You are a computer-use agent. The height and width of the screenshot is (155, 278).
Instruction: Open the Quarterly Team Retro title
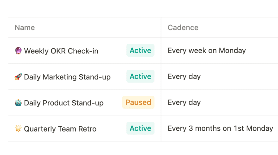pyautogui.click(x=60, y=129)
